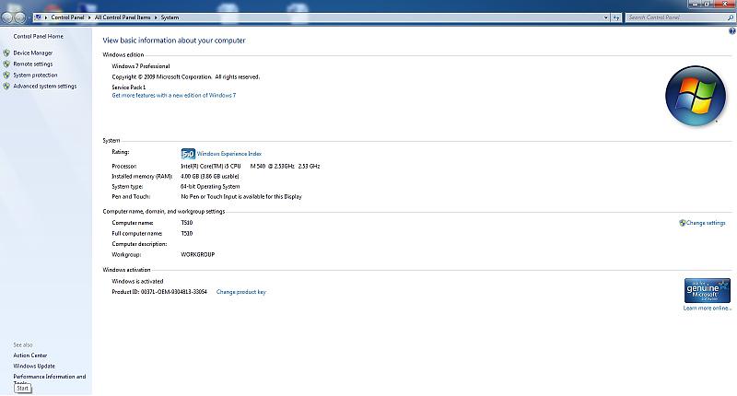Viewport: 737px width, 396px height.
Task: Expand the arrow after All Control Panel Items
Action: pos(156,17)
